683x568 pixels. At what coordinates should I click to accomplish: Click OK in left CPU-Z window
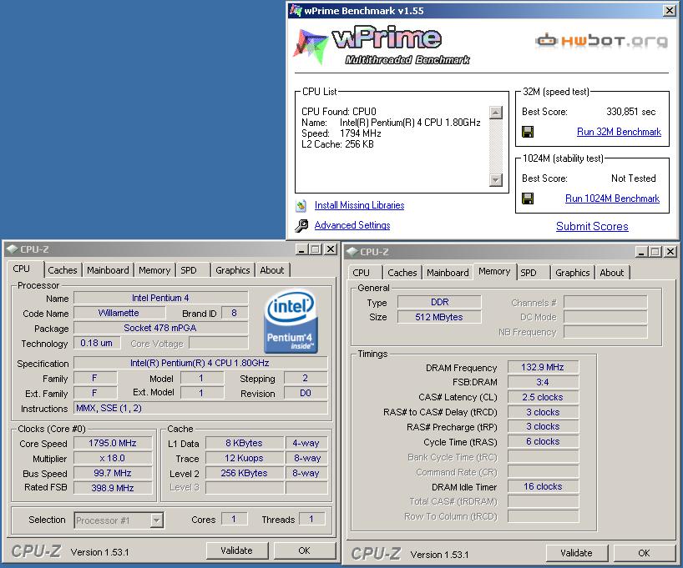pyautogui.click(x=304, y=550)
